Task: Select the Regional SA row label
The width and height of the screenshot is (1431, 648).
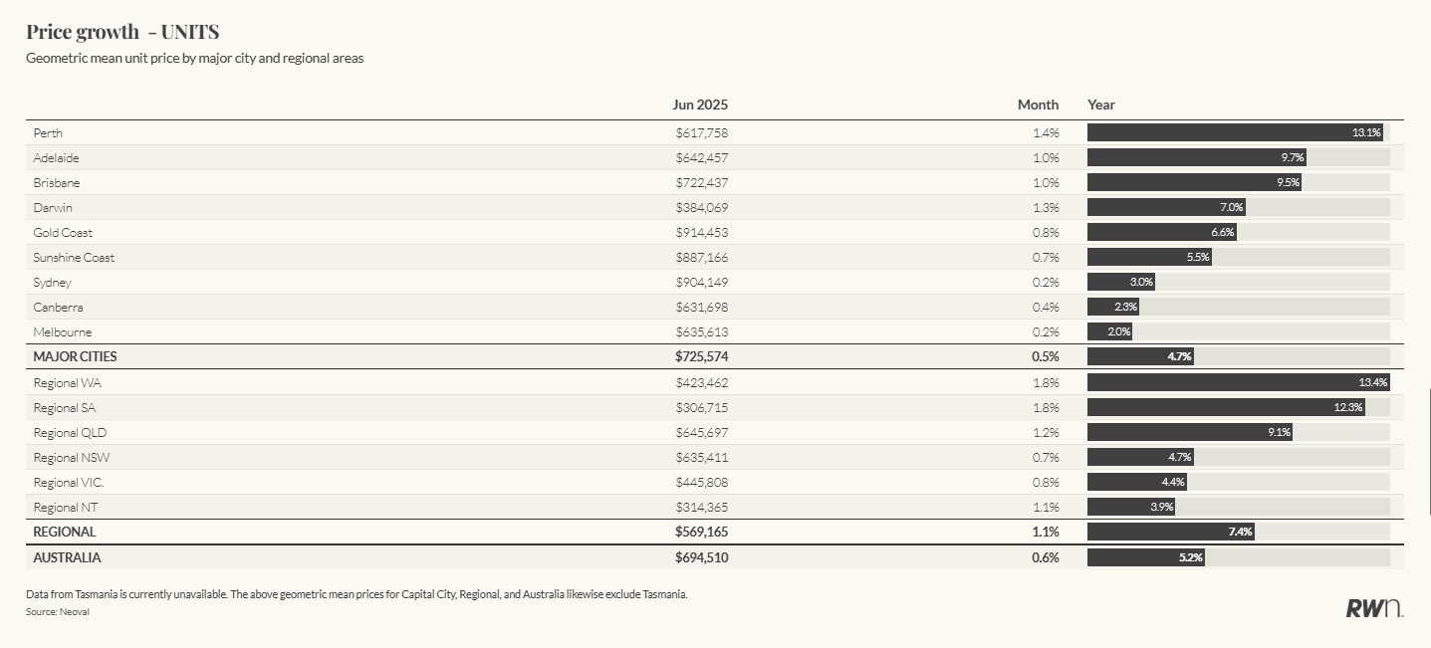Action: click(x=65, y=408)
